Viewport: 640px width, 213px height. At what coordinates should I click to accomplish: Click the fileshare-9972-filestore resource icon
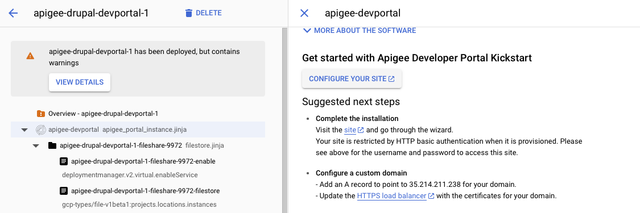point(63,191)
